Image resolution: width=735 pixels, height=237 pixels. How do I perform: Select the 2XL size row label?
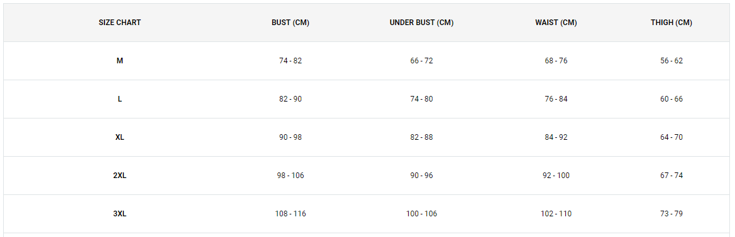tap(119, 176)
